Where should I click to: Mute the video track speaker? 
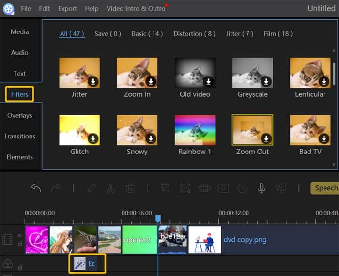pos(20,236)
